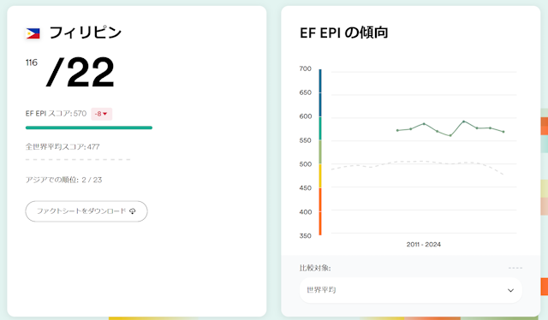Click the chevron arrow in comparison selector
The width and height of the screenshot is (548, 320).
tap(510, 290)
